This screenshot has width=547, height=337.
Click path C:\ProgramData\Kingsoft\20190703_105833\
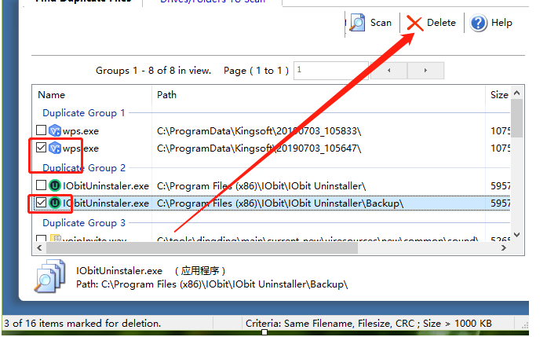259,131
